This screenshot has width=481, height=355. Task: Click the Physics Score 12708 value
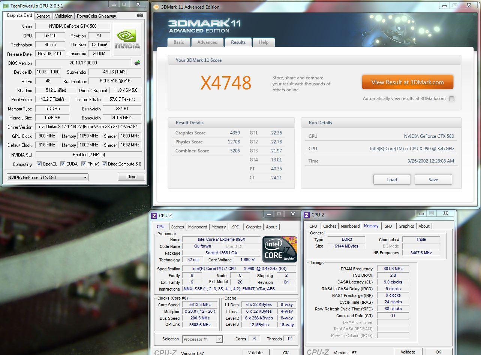pyautogui.click(x=234, y=142)
